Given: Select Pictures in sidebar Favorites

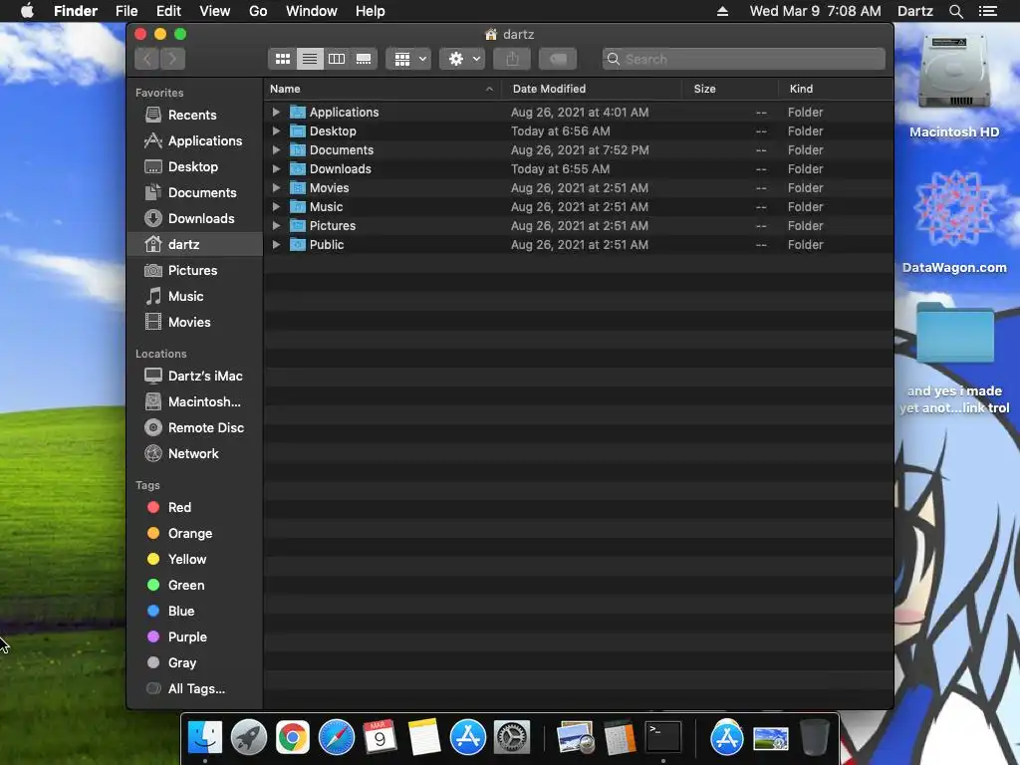Looking at the screenshot, I should [194, 270].
